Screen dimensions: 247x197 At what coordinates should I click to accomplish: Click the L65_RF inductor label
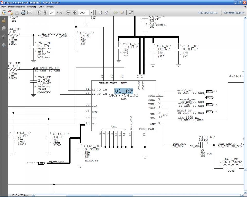232,159
